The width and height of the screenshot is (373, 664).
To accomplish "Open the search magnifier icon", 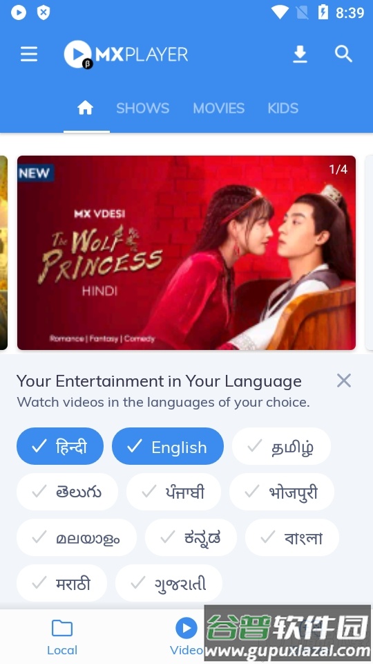I will pyautogui.click(x=343, y=54).
